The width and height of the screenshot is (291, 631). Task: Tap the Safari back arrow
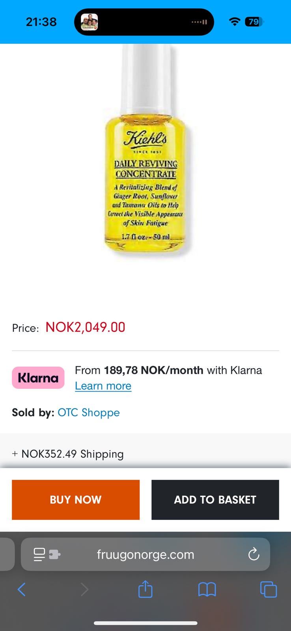click(22, 590)
